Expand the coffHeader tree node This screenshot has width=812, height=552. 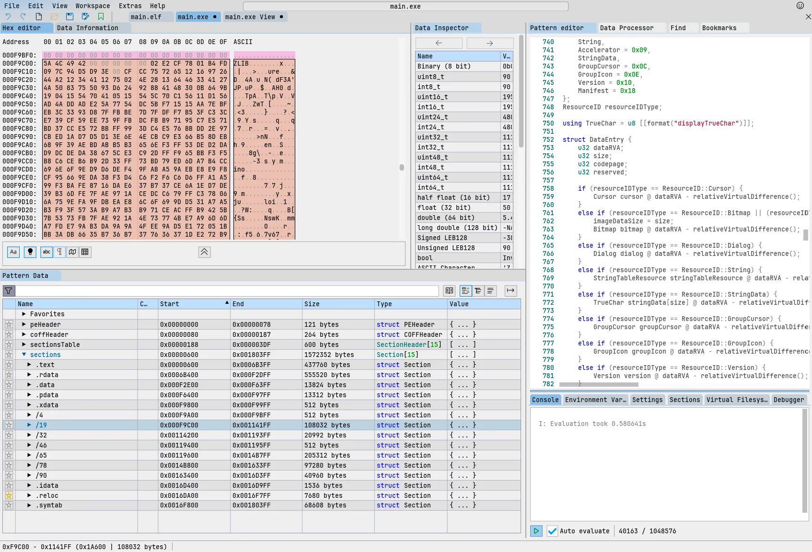point(24,334)
